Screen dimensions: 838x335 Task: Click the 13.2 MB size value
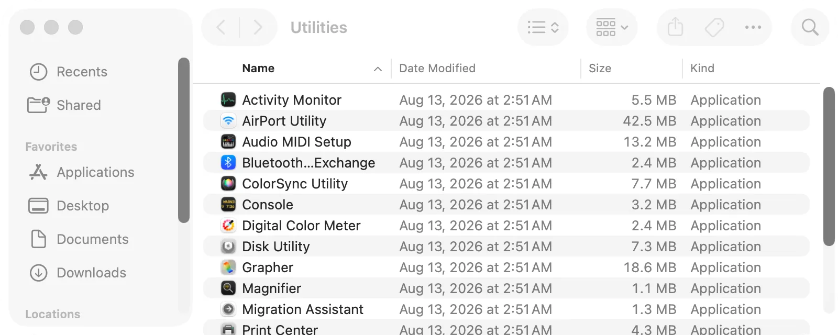coord(649,141)
